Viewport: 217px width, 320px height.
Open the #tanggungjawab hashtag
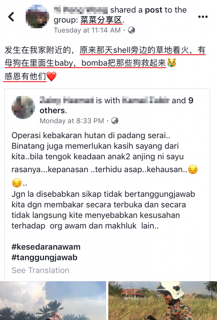44,257
